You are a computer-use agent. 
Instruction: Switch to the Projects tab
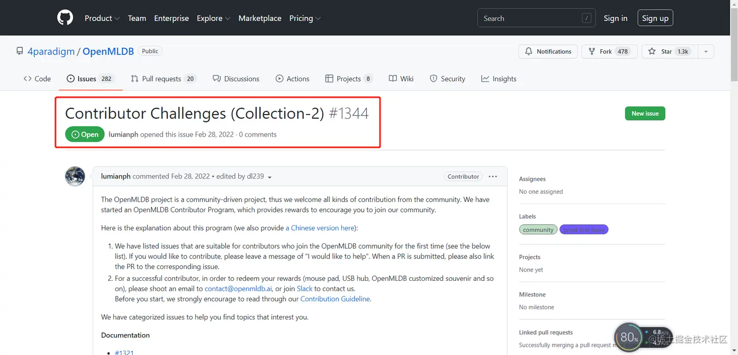[349, 79]
